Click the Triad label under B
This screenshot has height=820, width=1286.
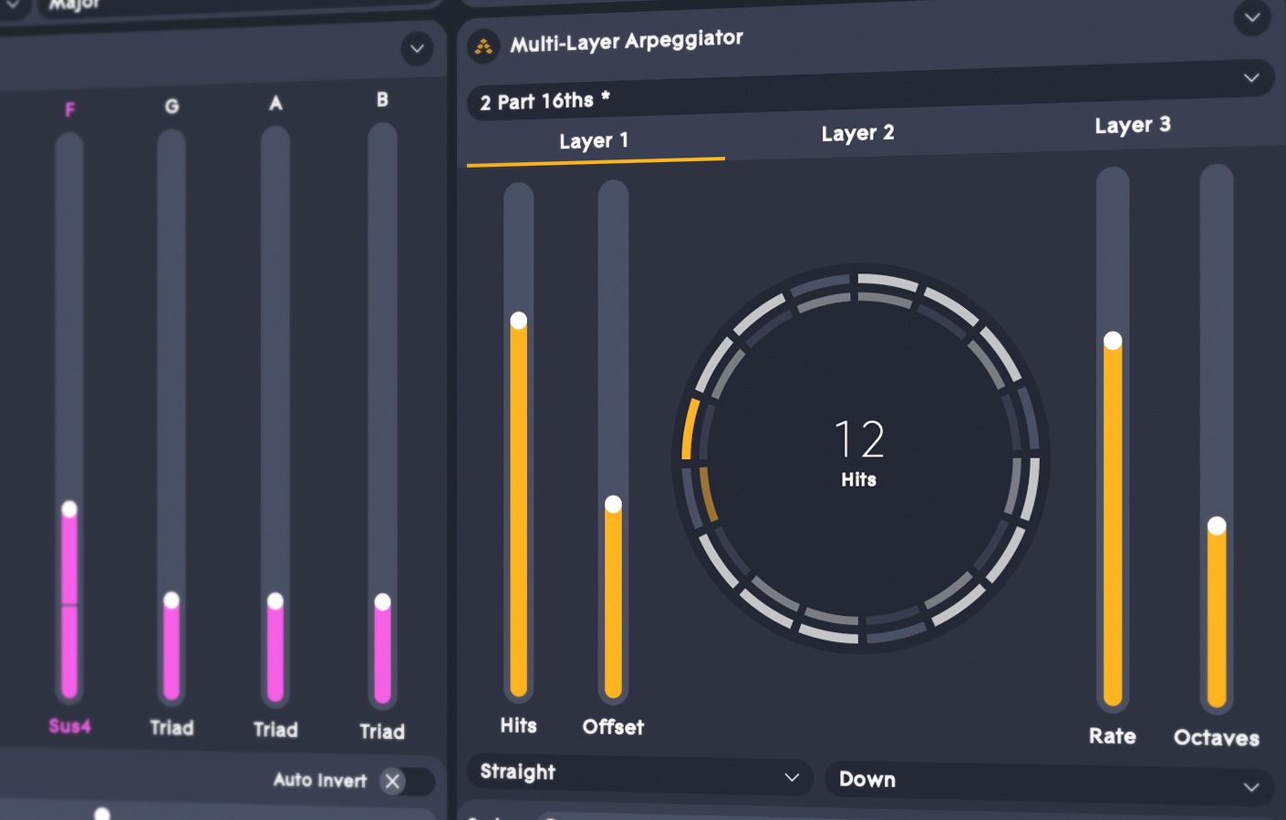(x=382, y=732)
